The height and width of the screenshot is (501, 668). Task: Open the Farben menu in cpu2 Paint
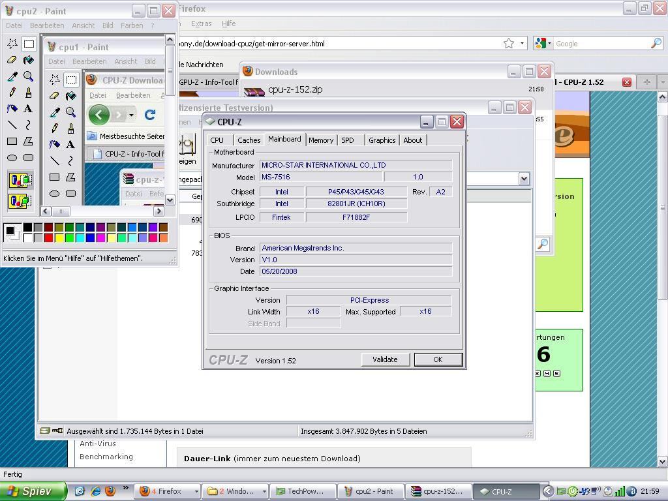click(x=132, y=25)
